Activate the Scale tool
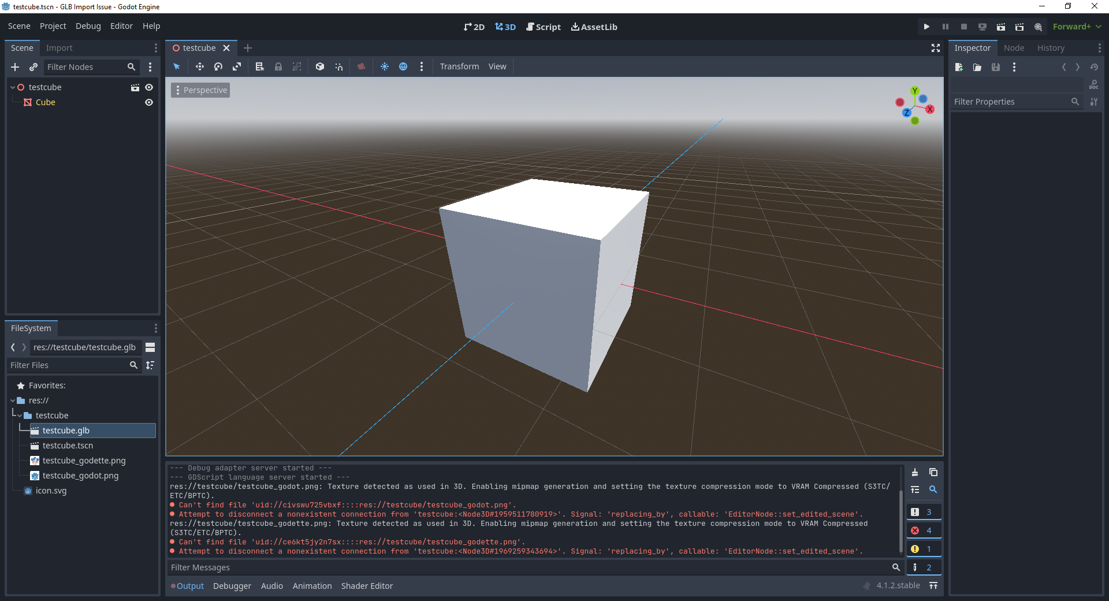The image size is (1109, 601). point(237,66)
